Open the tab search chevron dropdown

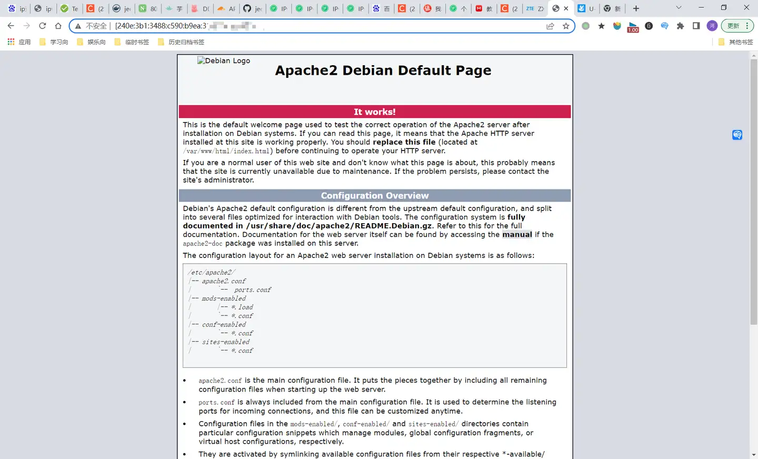tap(679, 8)
